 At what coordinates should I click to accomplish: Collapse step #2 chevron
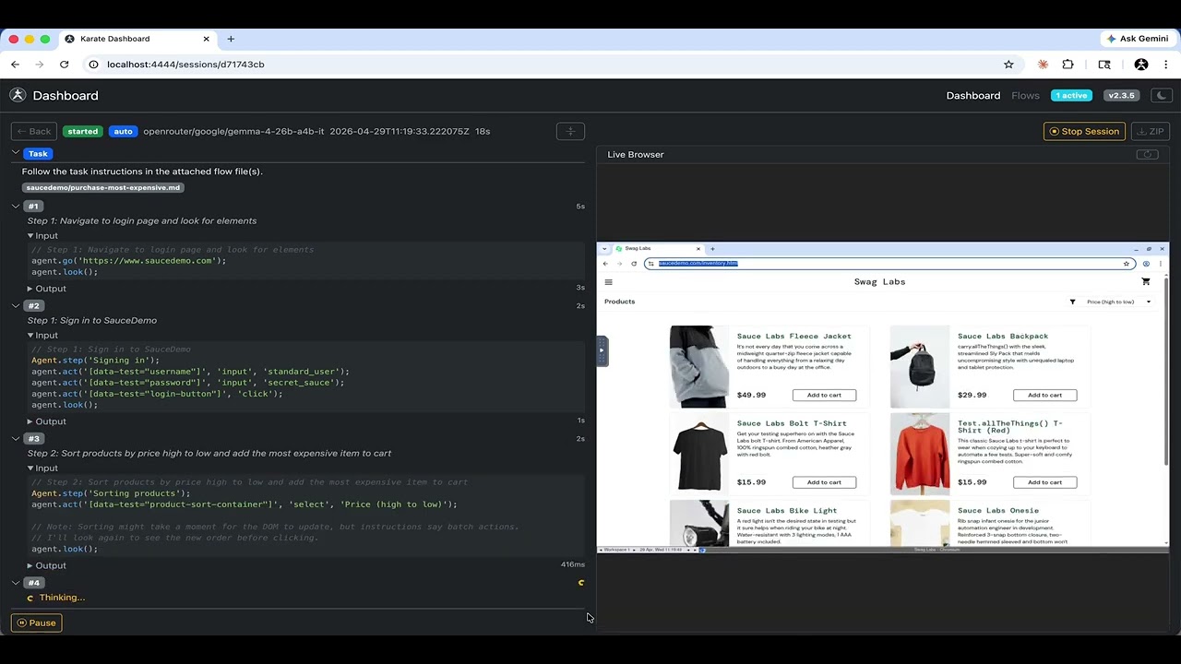click(x=16, y=305)
